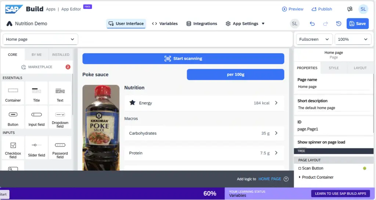Open the version history clock icon

pyautogui.click(x=339, y=24)
